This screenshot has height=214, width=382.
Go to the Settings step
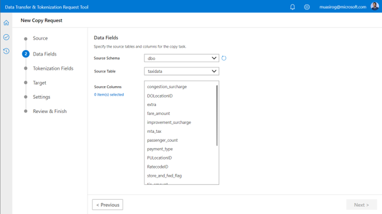click(42, 97)
